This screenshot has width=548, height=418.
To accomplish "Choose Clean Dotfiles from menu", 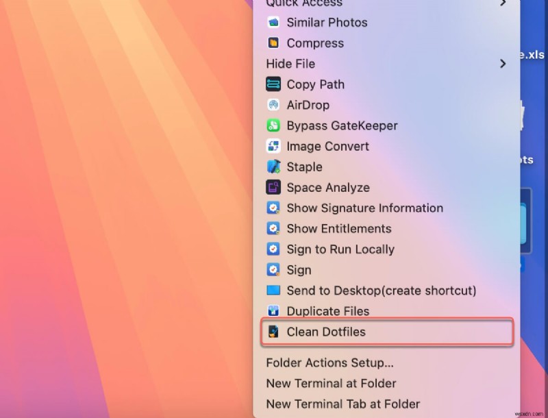I will [x=386, y=332].
